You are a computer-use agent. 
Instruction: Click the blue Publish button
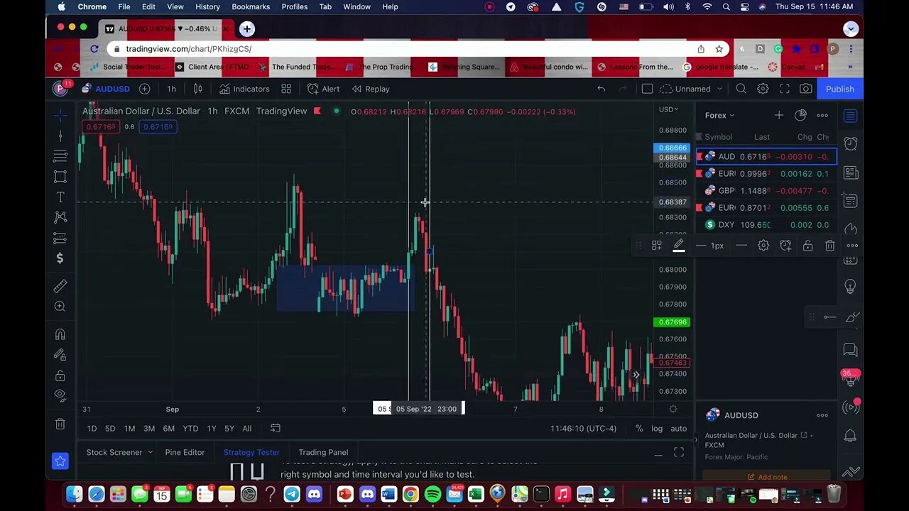(x=839, y=89)
